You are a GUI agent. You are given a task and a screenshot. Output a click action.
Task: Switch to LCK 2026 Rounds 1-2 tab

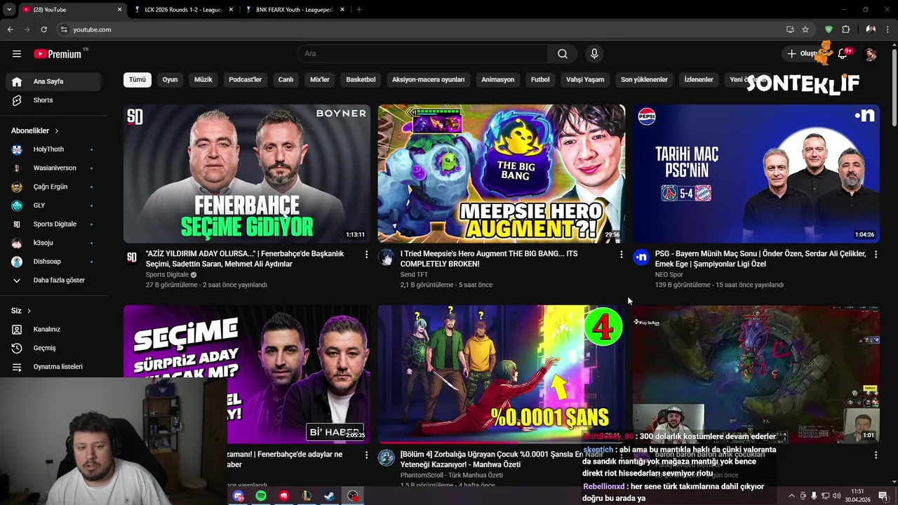182,10
